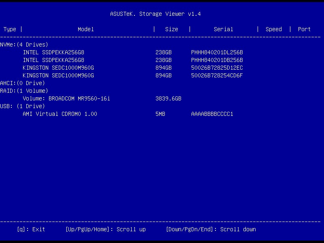The image size is (324, 243).
Task: Click 238GB size of drive PHHH840201DL256B
Action: coord(164,52)
